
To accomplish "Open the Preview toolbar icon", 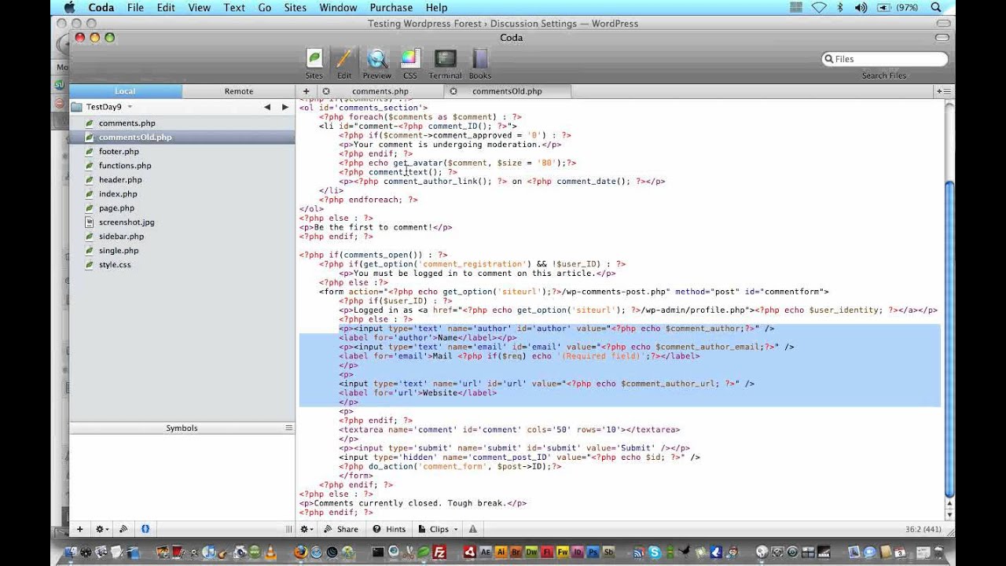I will pyautogui.click(x=376, y=64).
